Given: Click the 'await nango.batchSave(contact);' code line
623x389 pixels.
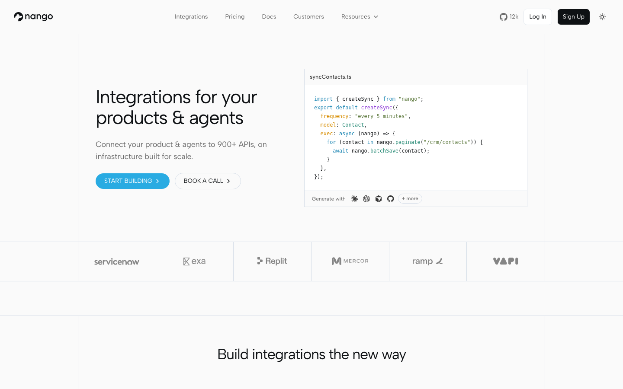Looking at the screenshot, I should [381, 151].
